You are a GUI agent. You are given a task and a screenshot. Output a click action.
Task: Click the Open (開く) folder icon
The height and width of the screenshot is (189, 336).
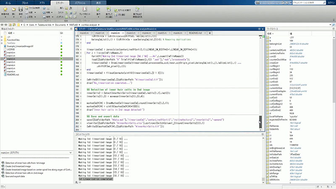coord(14,9)
